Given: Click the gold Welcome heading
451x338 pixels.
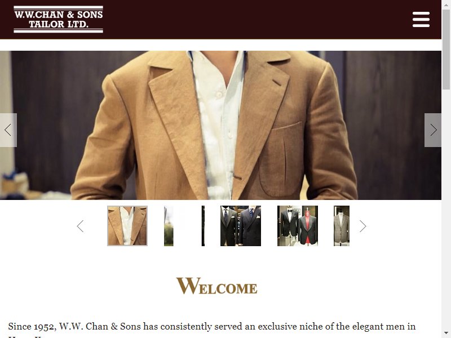Looking at the screenshot, I should [217, 286].
